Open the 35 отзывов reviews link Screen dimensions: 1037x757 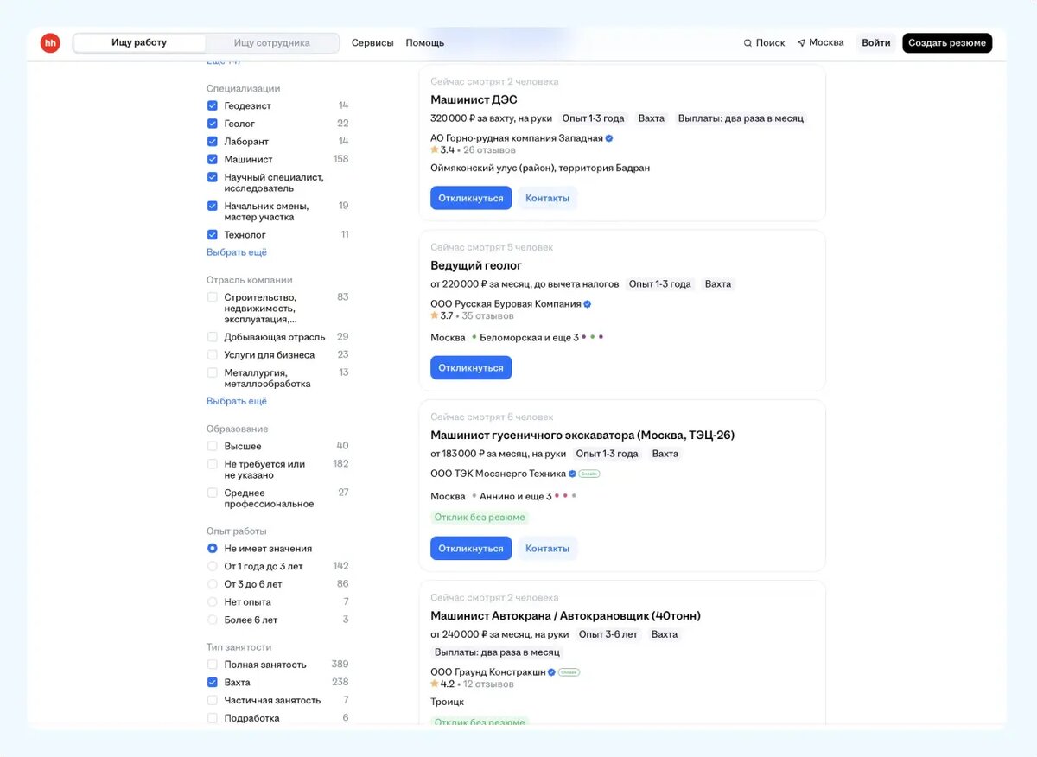[x=489, y=316]
